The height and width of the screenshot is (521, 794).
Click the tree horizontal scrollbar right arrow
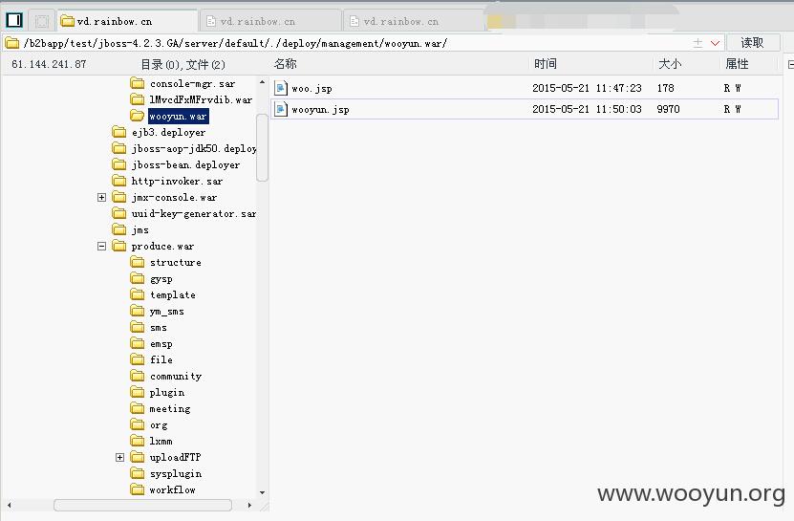pyautogui.click(x=249, y=505)
